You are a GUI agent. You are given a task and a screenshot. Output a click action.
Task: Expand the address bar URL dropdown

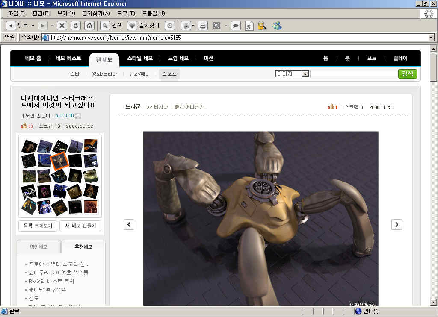click(431, 38)
